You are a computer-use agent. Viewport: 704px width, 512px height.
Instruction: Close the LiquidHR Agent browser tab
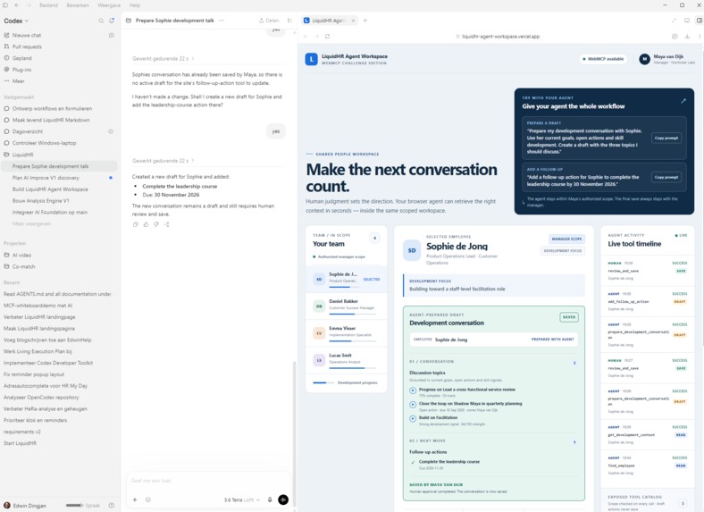353,21
